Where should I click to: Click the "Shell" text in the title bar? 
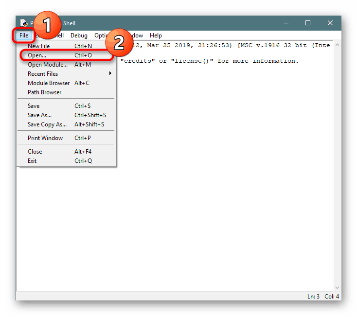(x=69, y=23)
